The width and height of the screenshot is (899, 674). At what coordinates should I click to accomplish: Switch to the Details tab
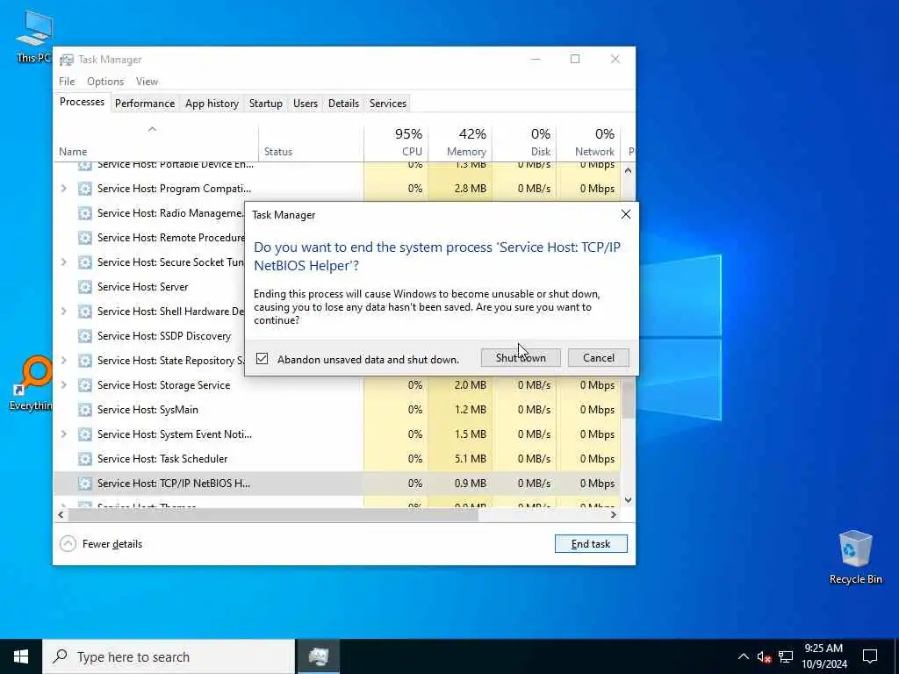343,104
